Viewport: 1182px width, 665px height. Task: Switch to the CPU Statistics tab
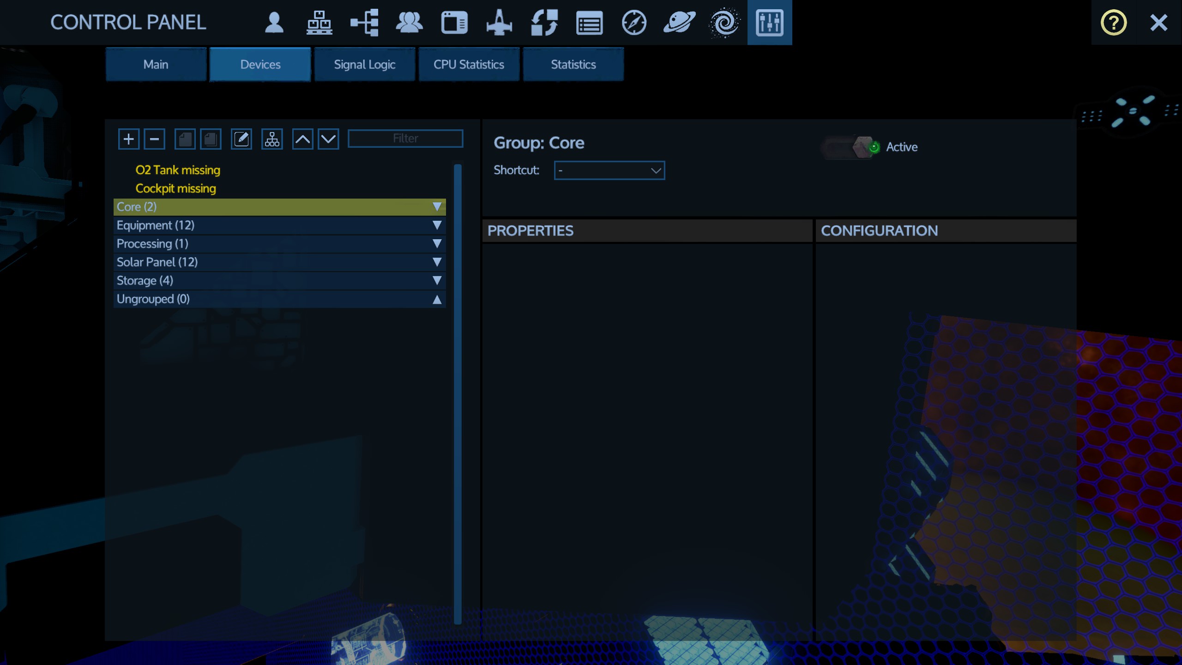[469, 65]
